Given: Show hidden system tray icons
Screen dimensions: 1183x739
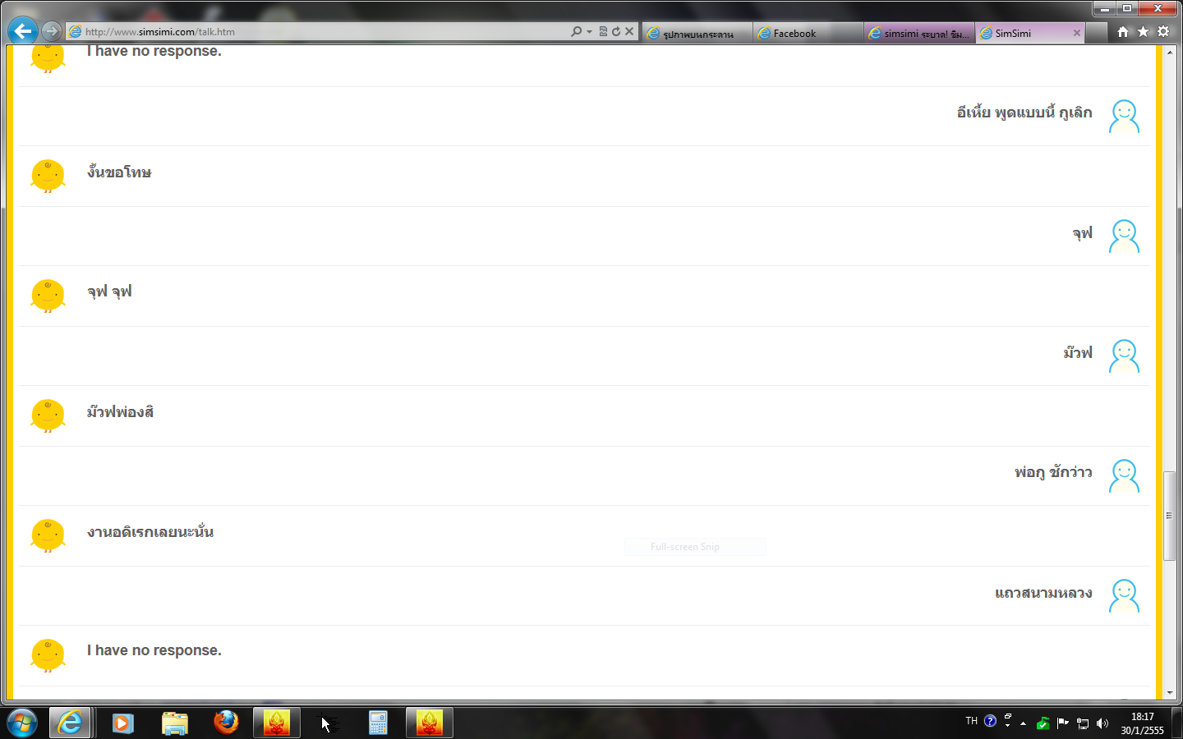Looking at the screenshot, I should (1023, 723).
